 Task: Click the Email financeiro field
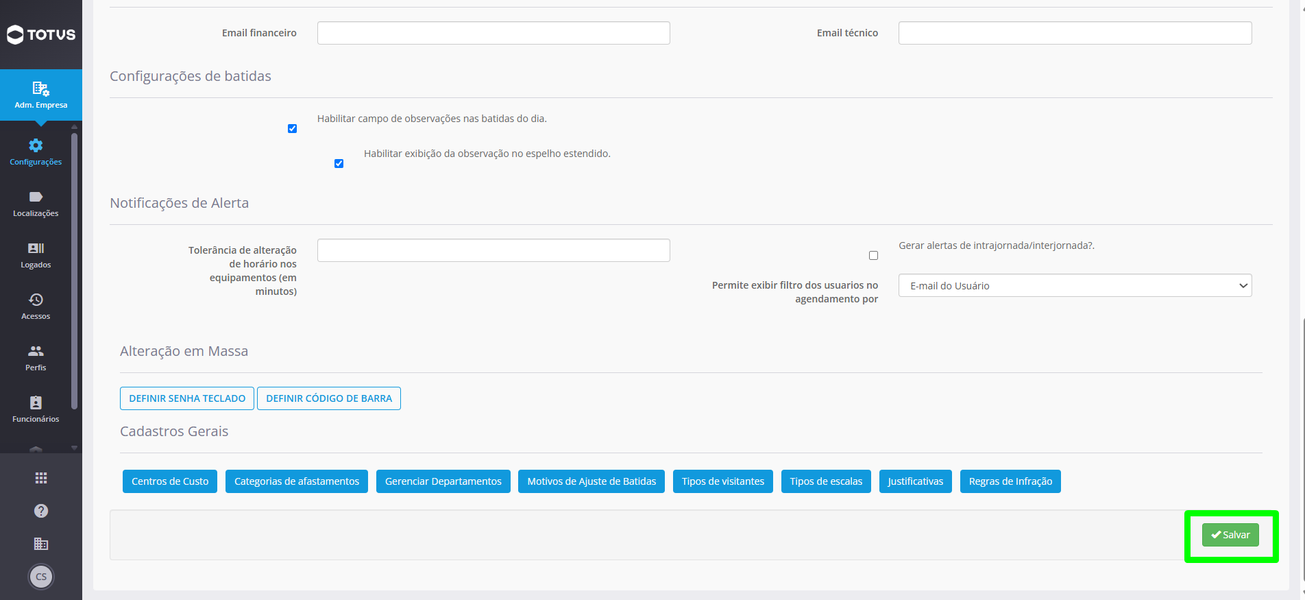(x=493, y=33)
